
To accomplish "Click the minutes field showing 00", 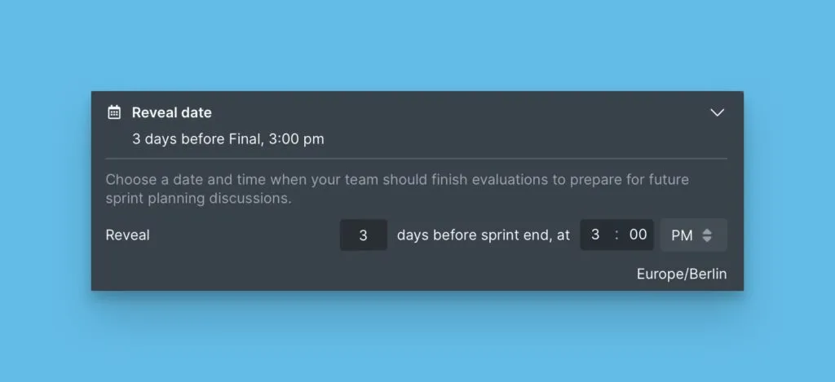I will pyautogui.click(x=638, y=235).
